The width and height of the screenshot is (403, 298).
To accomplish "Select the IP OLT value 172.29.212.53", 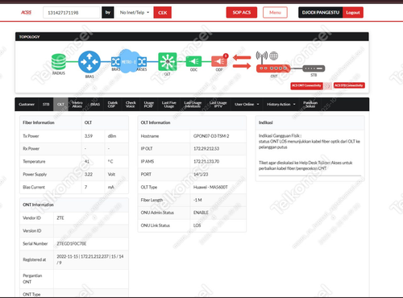I will (x=206, y=148).
